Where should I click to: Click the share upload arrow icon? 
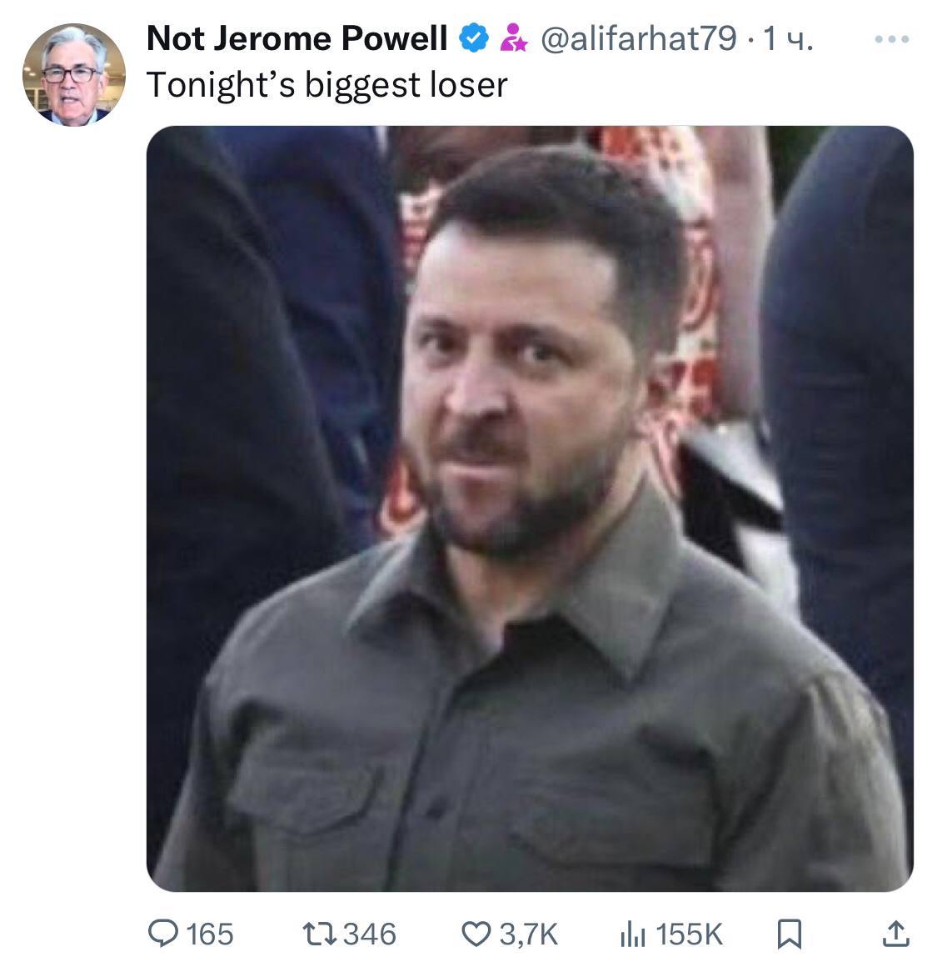(x=895, y=934)
